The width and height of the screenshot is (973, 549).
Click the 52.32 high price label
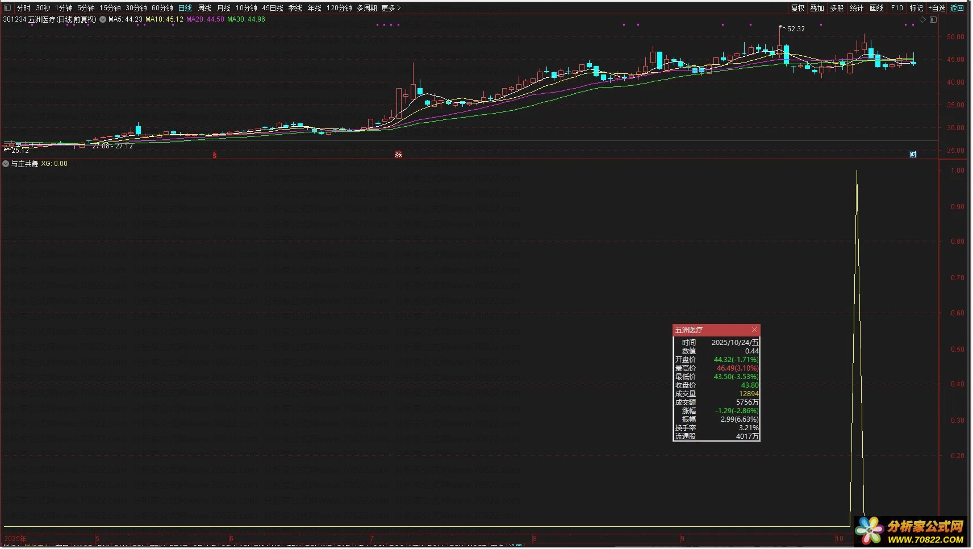(796, 29)
